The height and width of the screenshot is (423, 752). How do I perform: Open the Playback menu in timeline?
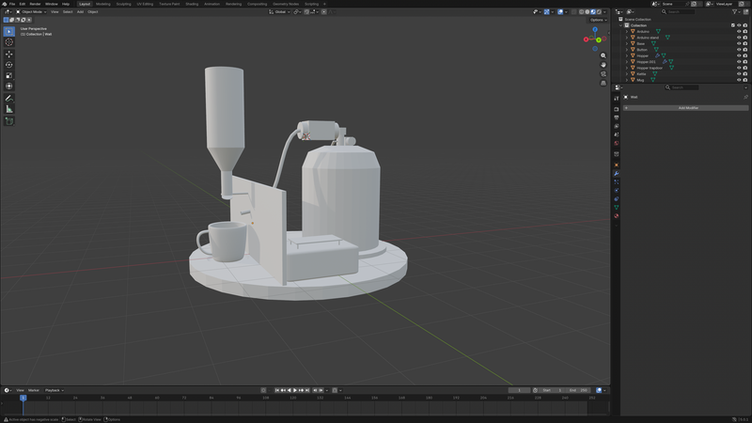53,390
